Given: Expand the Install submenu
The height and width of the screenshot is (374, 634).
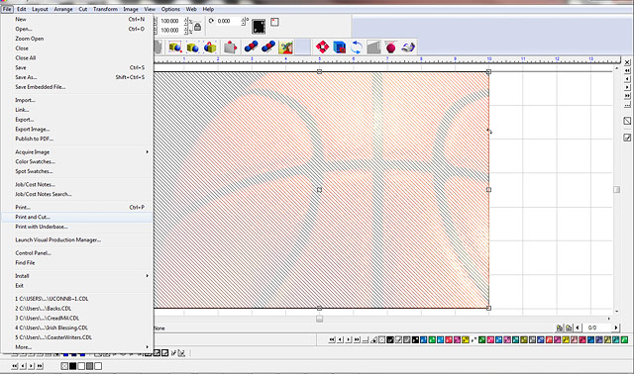Looking at the screenshot, I should click(77, 276).
